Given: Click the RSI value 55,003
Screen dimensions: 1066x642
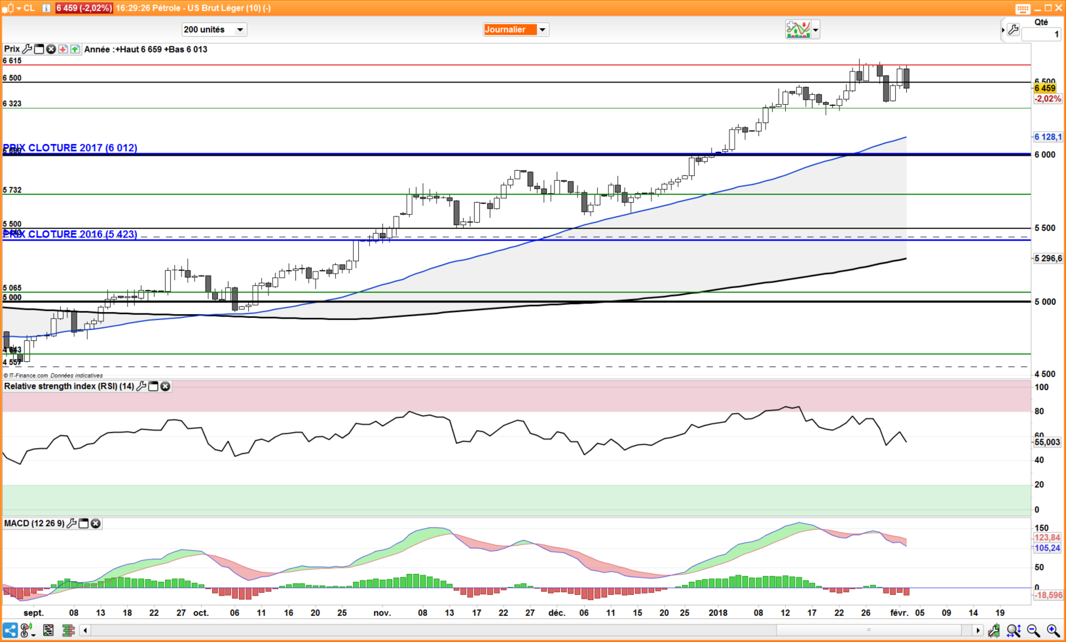Looking at the screenshot, I should tap(1047, 442).
